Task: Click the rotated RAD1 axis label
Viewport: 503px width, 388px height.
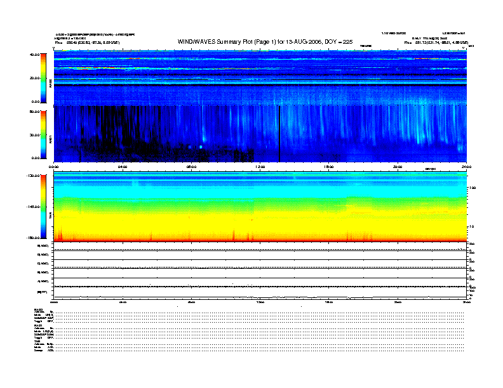Action: tap(50, 139)
